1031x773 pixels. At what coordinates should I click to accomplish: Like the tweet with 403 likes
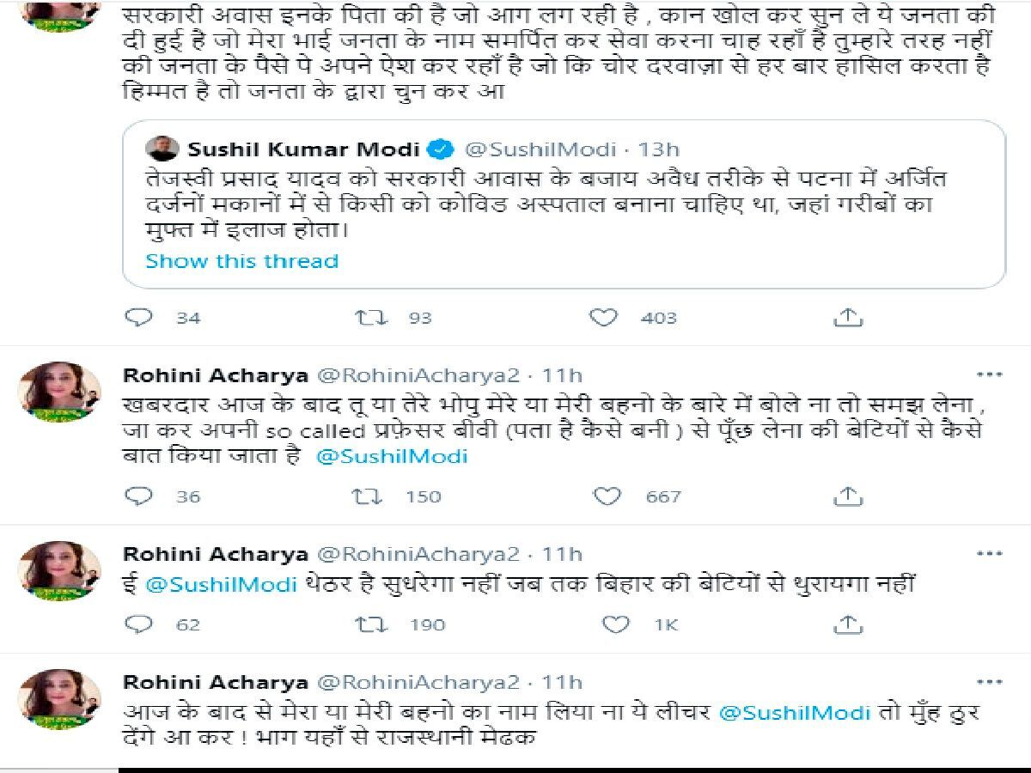[x=606, y=318]
